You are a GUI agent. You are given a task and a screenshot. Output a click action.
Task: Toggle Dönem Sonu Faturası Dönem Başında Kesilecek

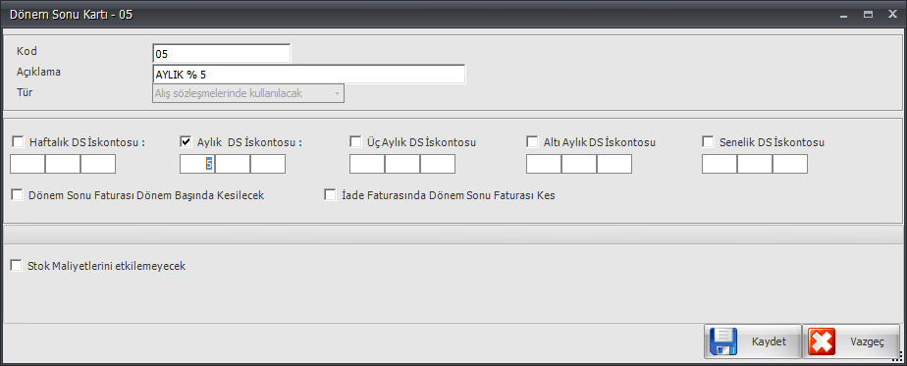coord(18,195)
